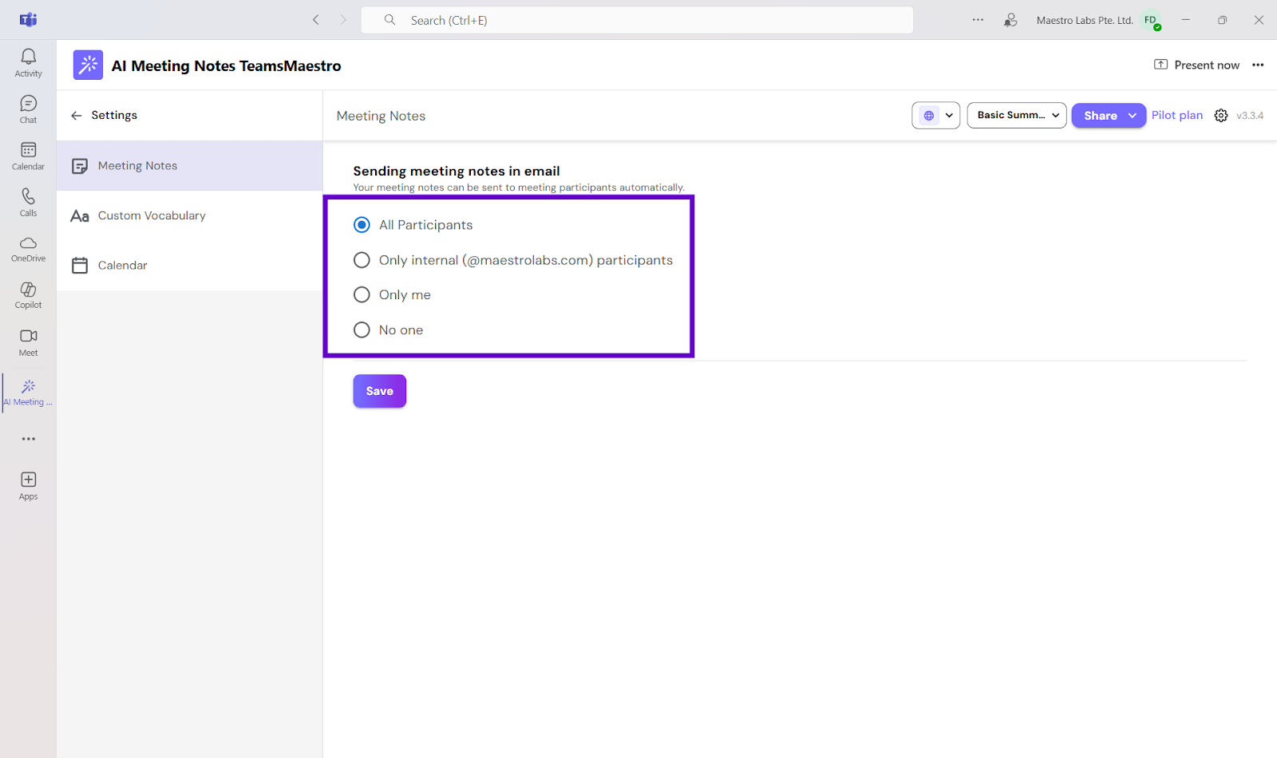Go back using the navigation back arrow
This screenshot has height=758, width=1277.
(x=316, y=20)
